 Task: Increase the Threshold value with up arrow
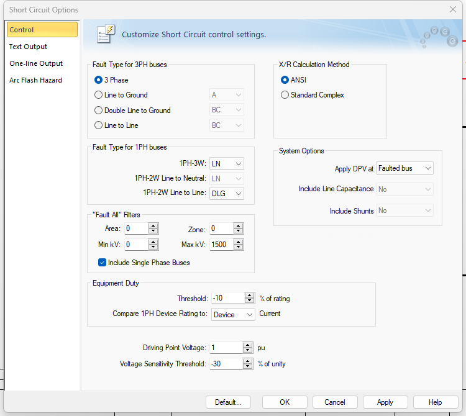tap(250, 296)
